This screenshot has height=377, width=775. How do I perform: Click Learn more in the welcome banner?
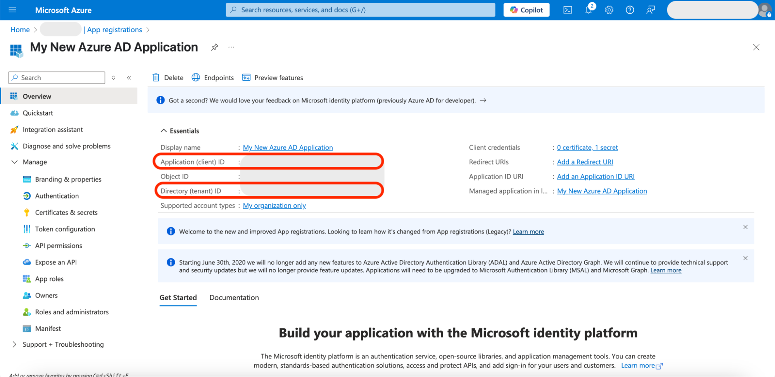528,232
